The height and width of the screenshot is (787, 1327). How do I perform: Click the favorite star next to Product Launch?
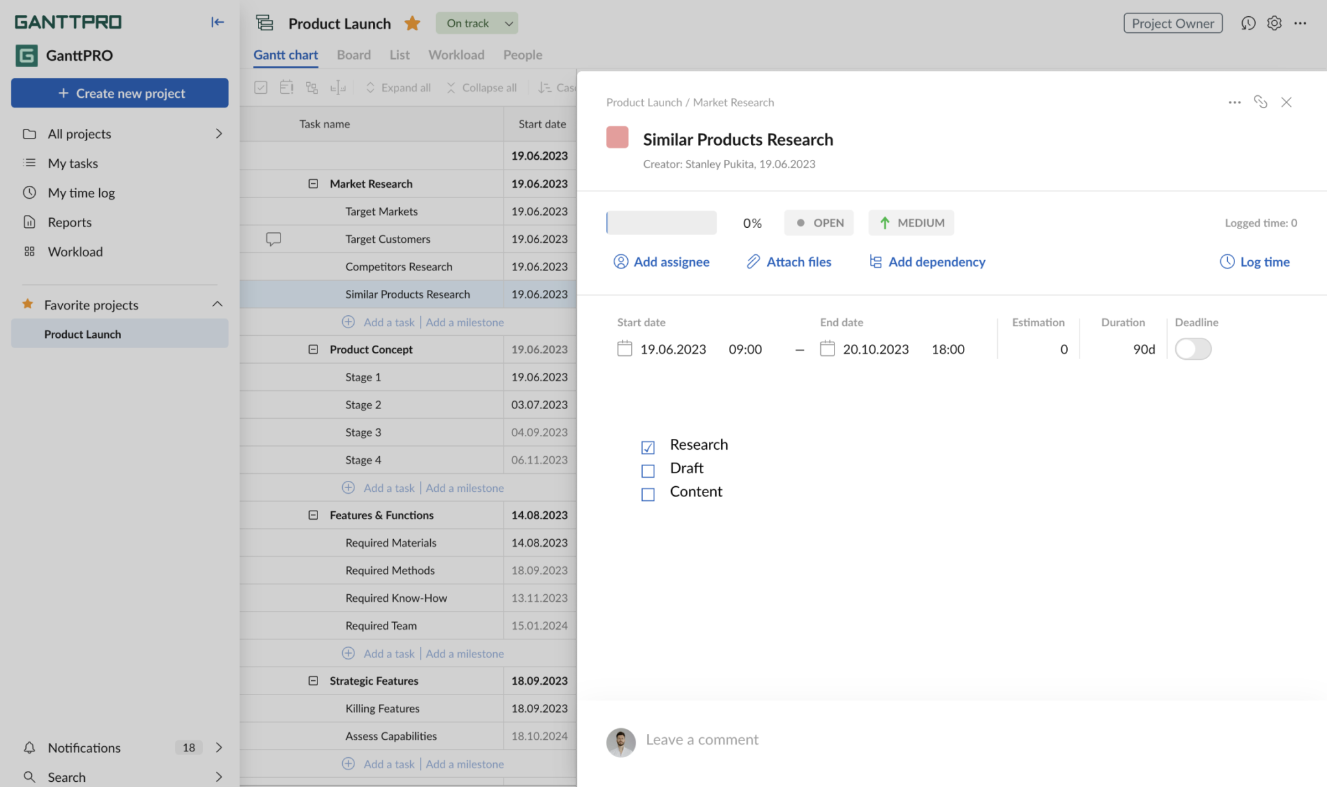tap(412, 24)
